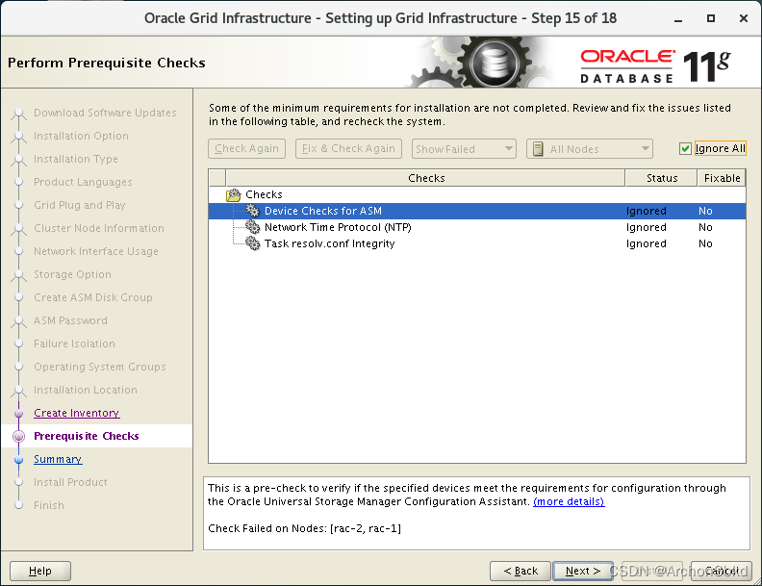Click the gear icon beside Task resolv.conf Integrity
Screen dimensions: 762x586
click(x=253, y=243)
